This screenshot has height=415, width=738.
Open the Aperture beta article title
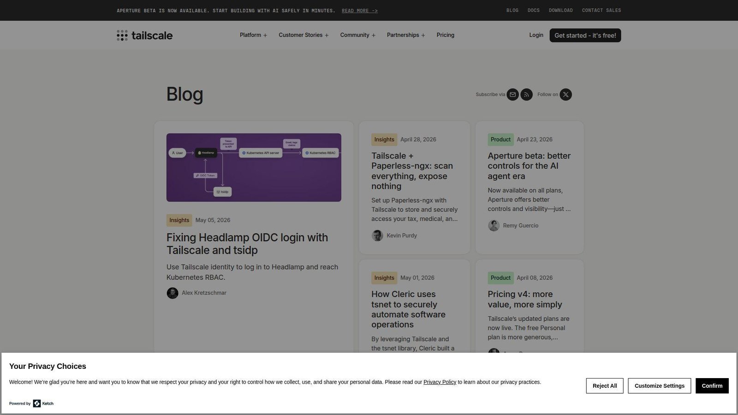tap(529, 166)
